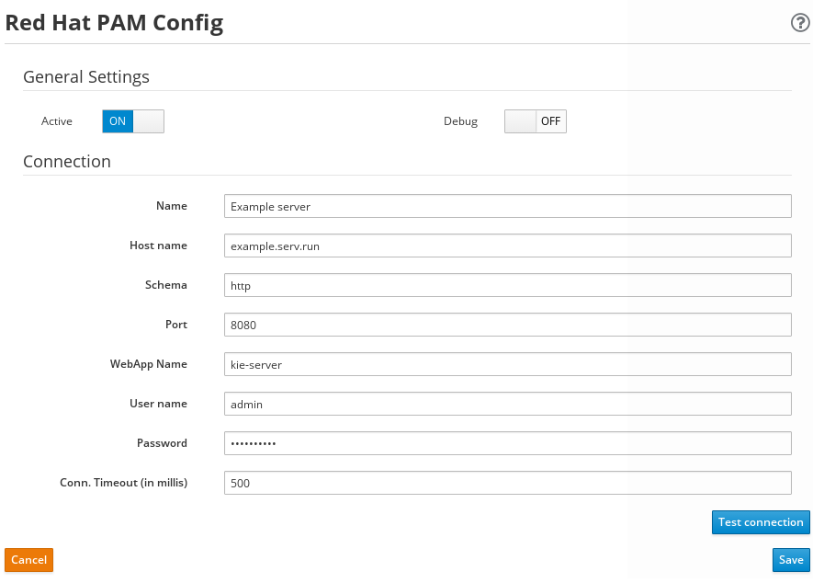The height and width of the screenshot is (583, 813).
Task: Click the Debug label text
Action: coord(460,121)
